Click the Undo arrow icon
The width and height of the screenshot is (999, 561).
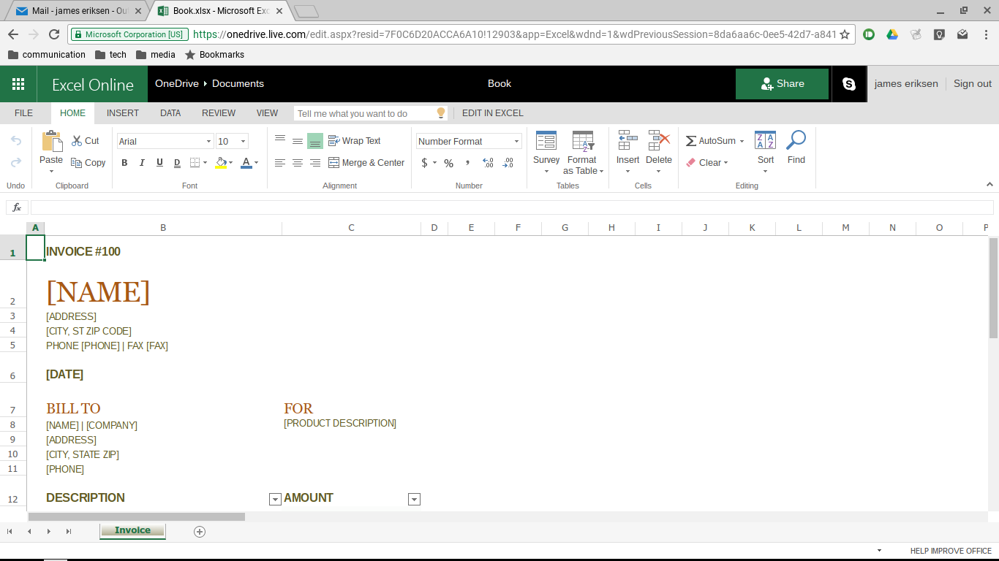(15, 141)
